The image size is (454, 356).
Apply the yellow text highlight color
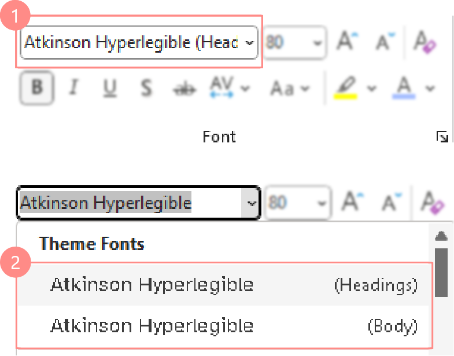[x=345, y=87]
